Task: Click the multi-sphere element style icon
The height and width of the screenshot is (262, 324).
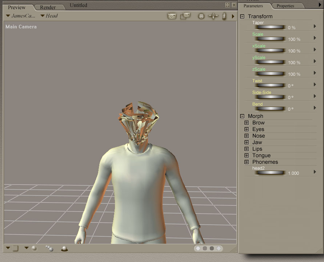Action: (x=49, y=249)
